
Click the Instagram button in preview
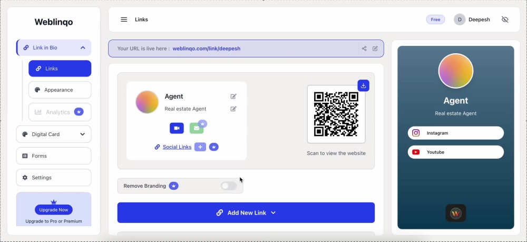click(x=456, y=133)
